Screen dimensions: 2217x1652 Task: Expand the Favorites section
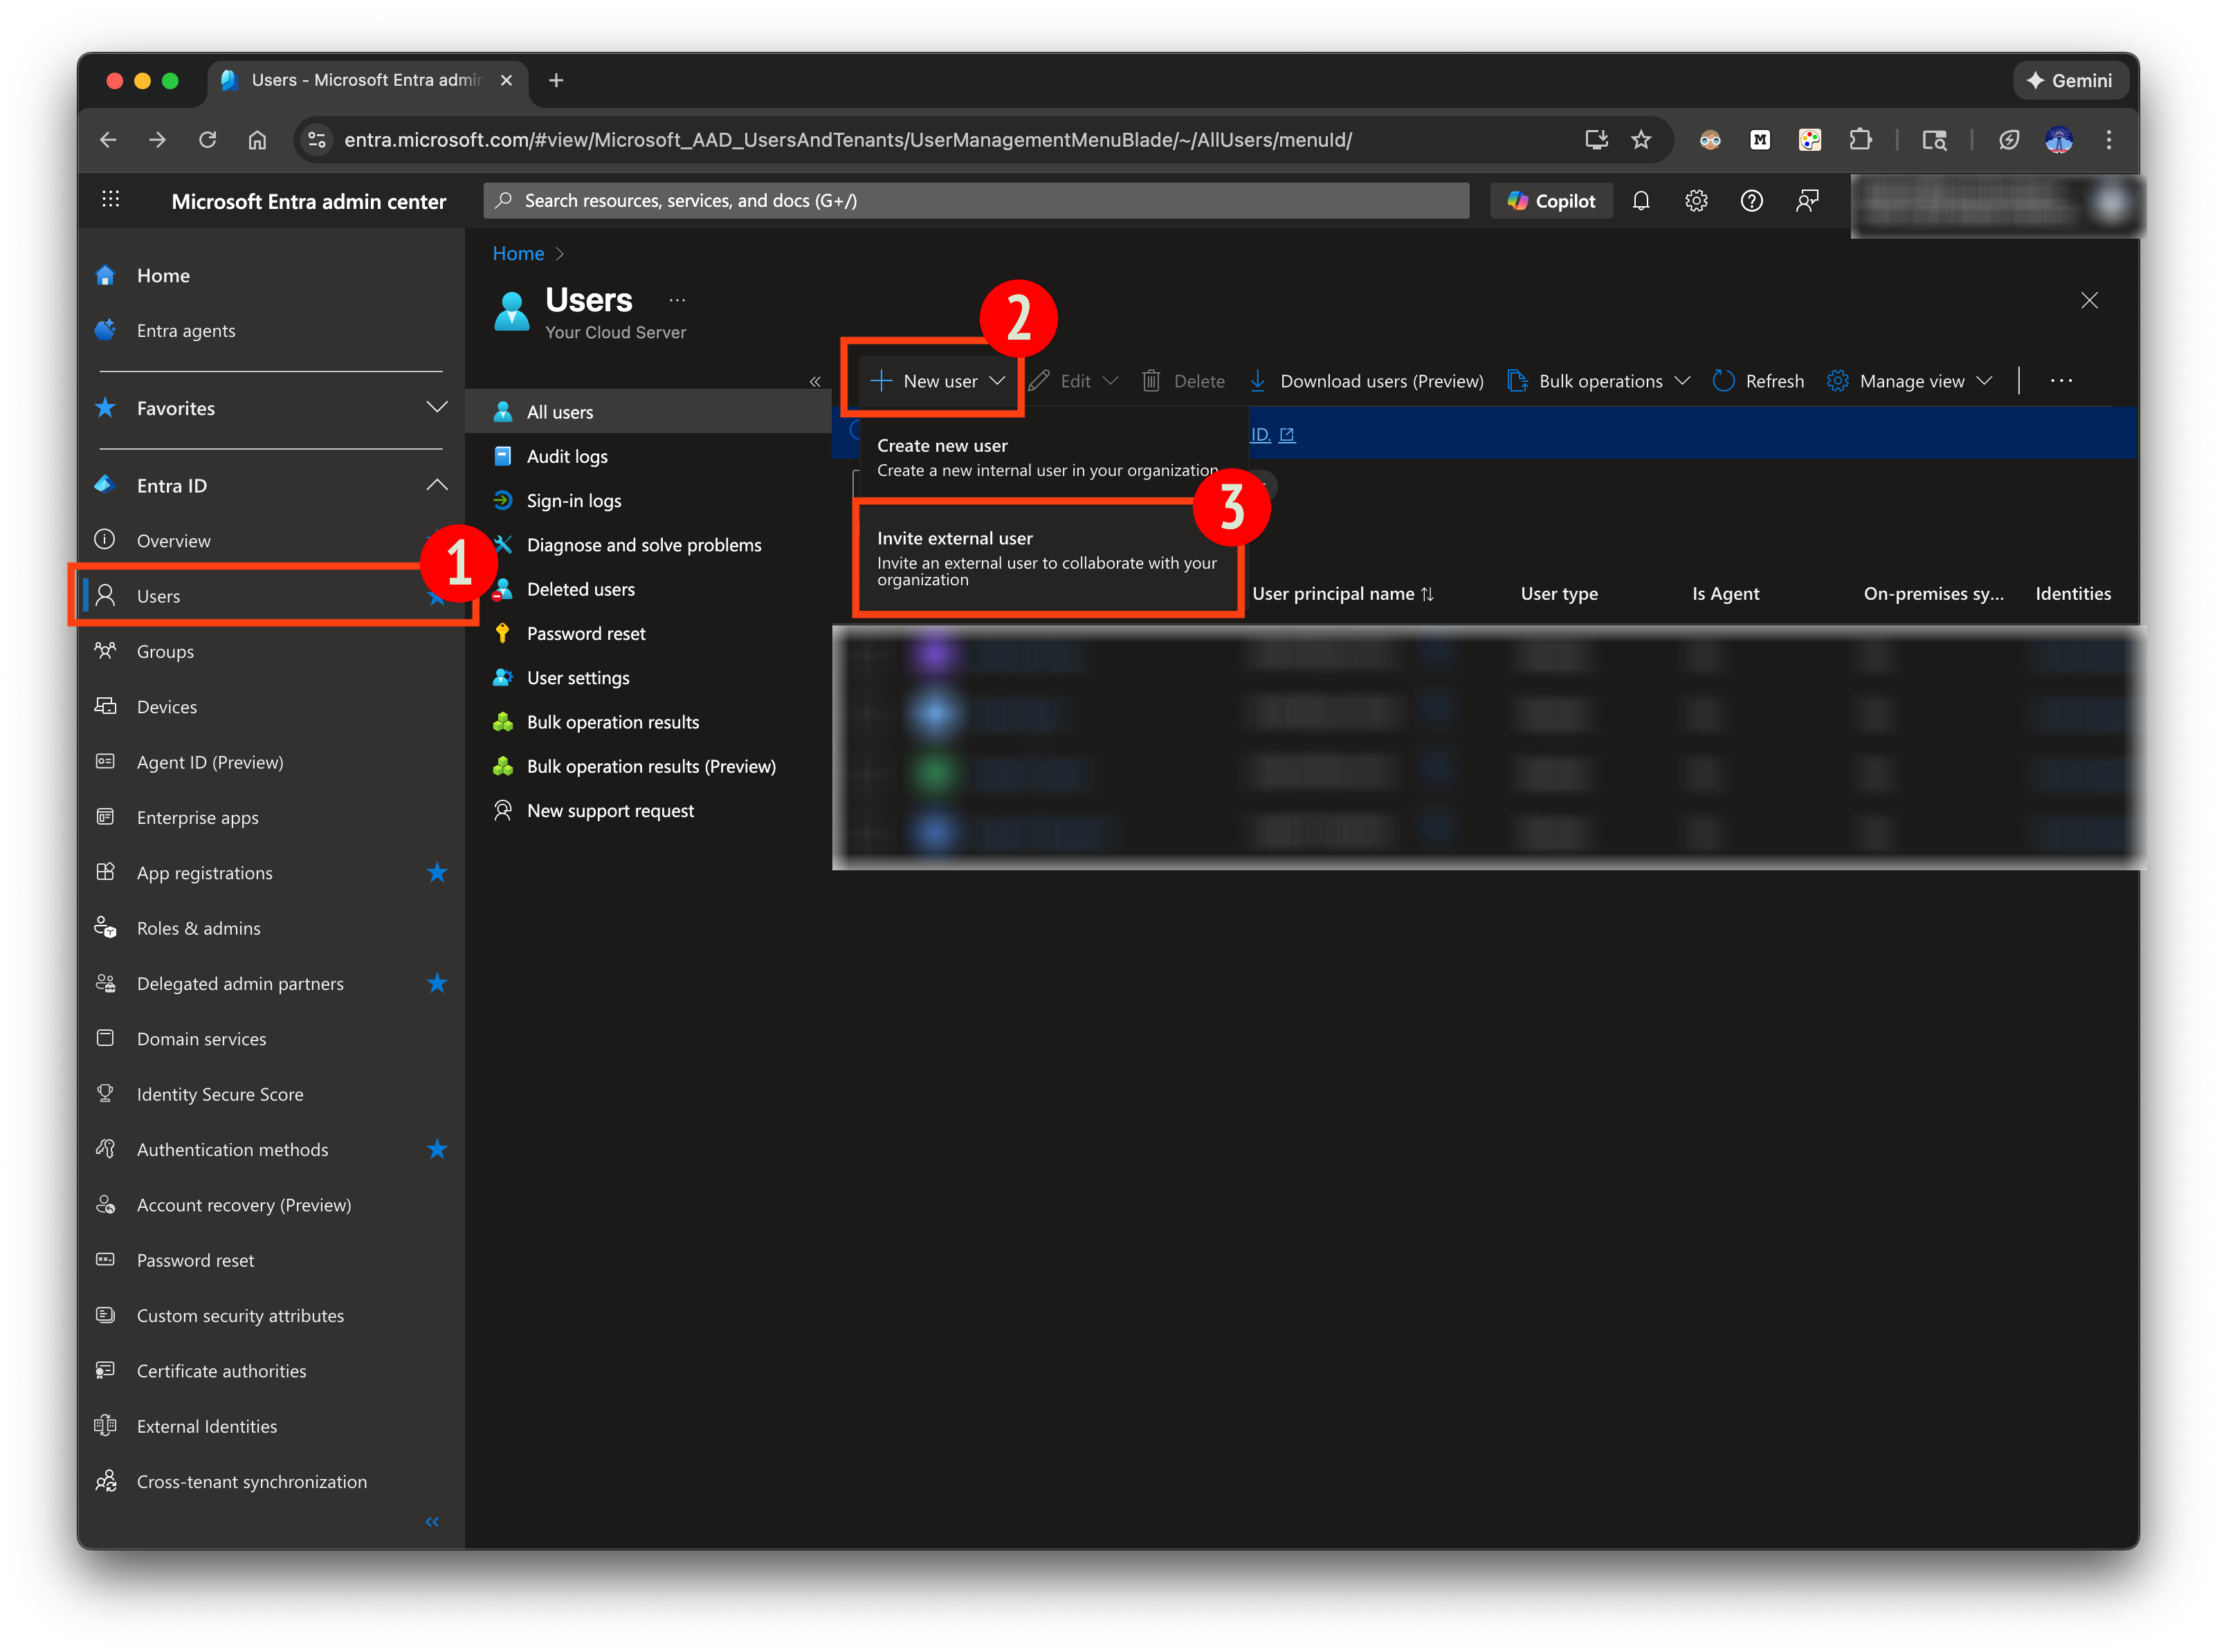pyautogui.click(x=437, y=407)
